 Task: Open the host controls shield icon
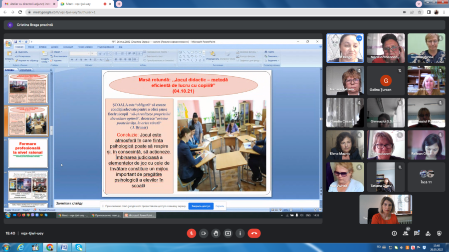[x=439, y=234]
